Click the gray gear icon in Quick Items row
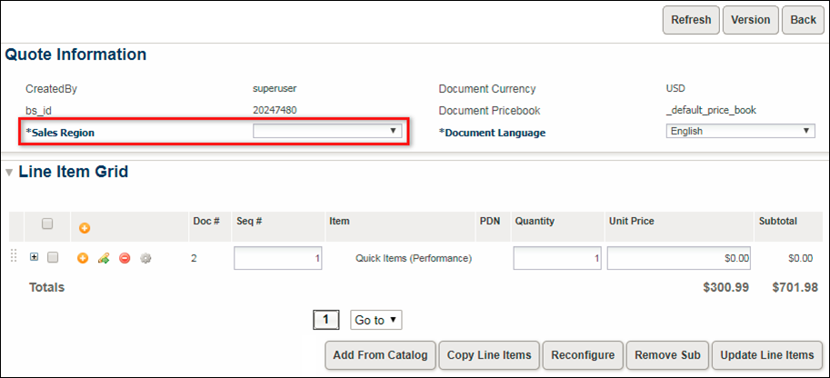Image resolution: width=830 pixels, height=378 pixels. pyautogui.click(x=145, y=258)
